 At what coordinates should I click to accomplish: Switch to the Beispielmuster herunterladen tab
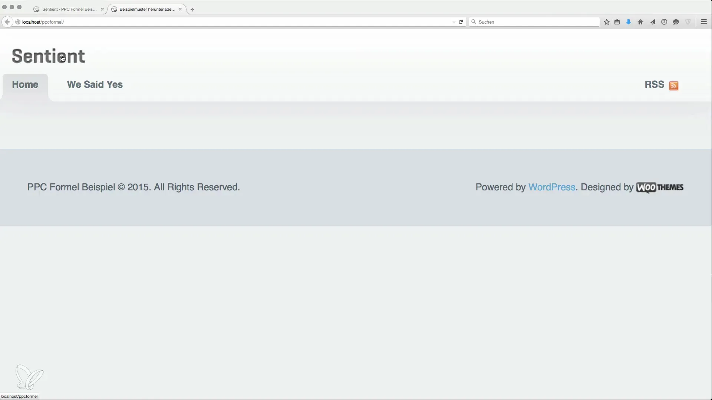coord(147,9)
